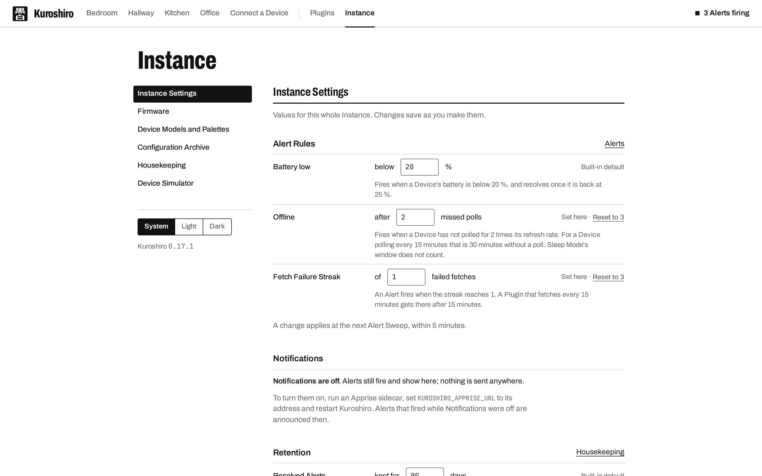
Task: Switch to the Plugins tab
Action: pos(322,13)
